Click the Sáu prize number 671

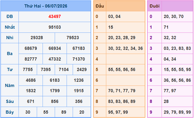pos(31,101)
